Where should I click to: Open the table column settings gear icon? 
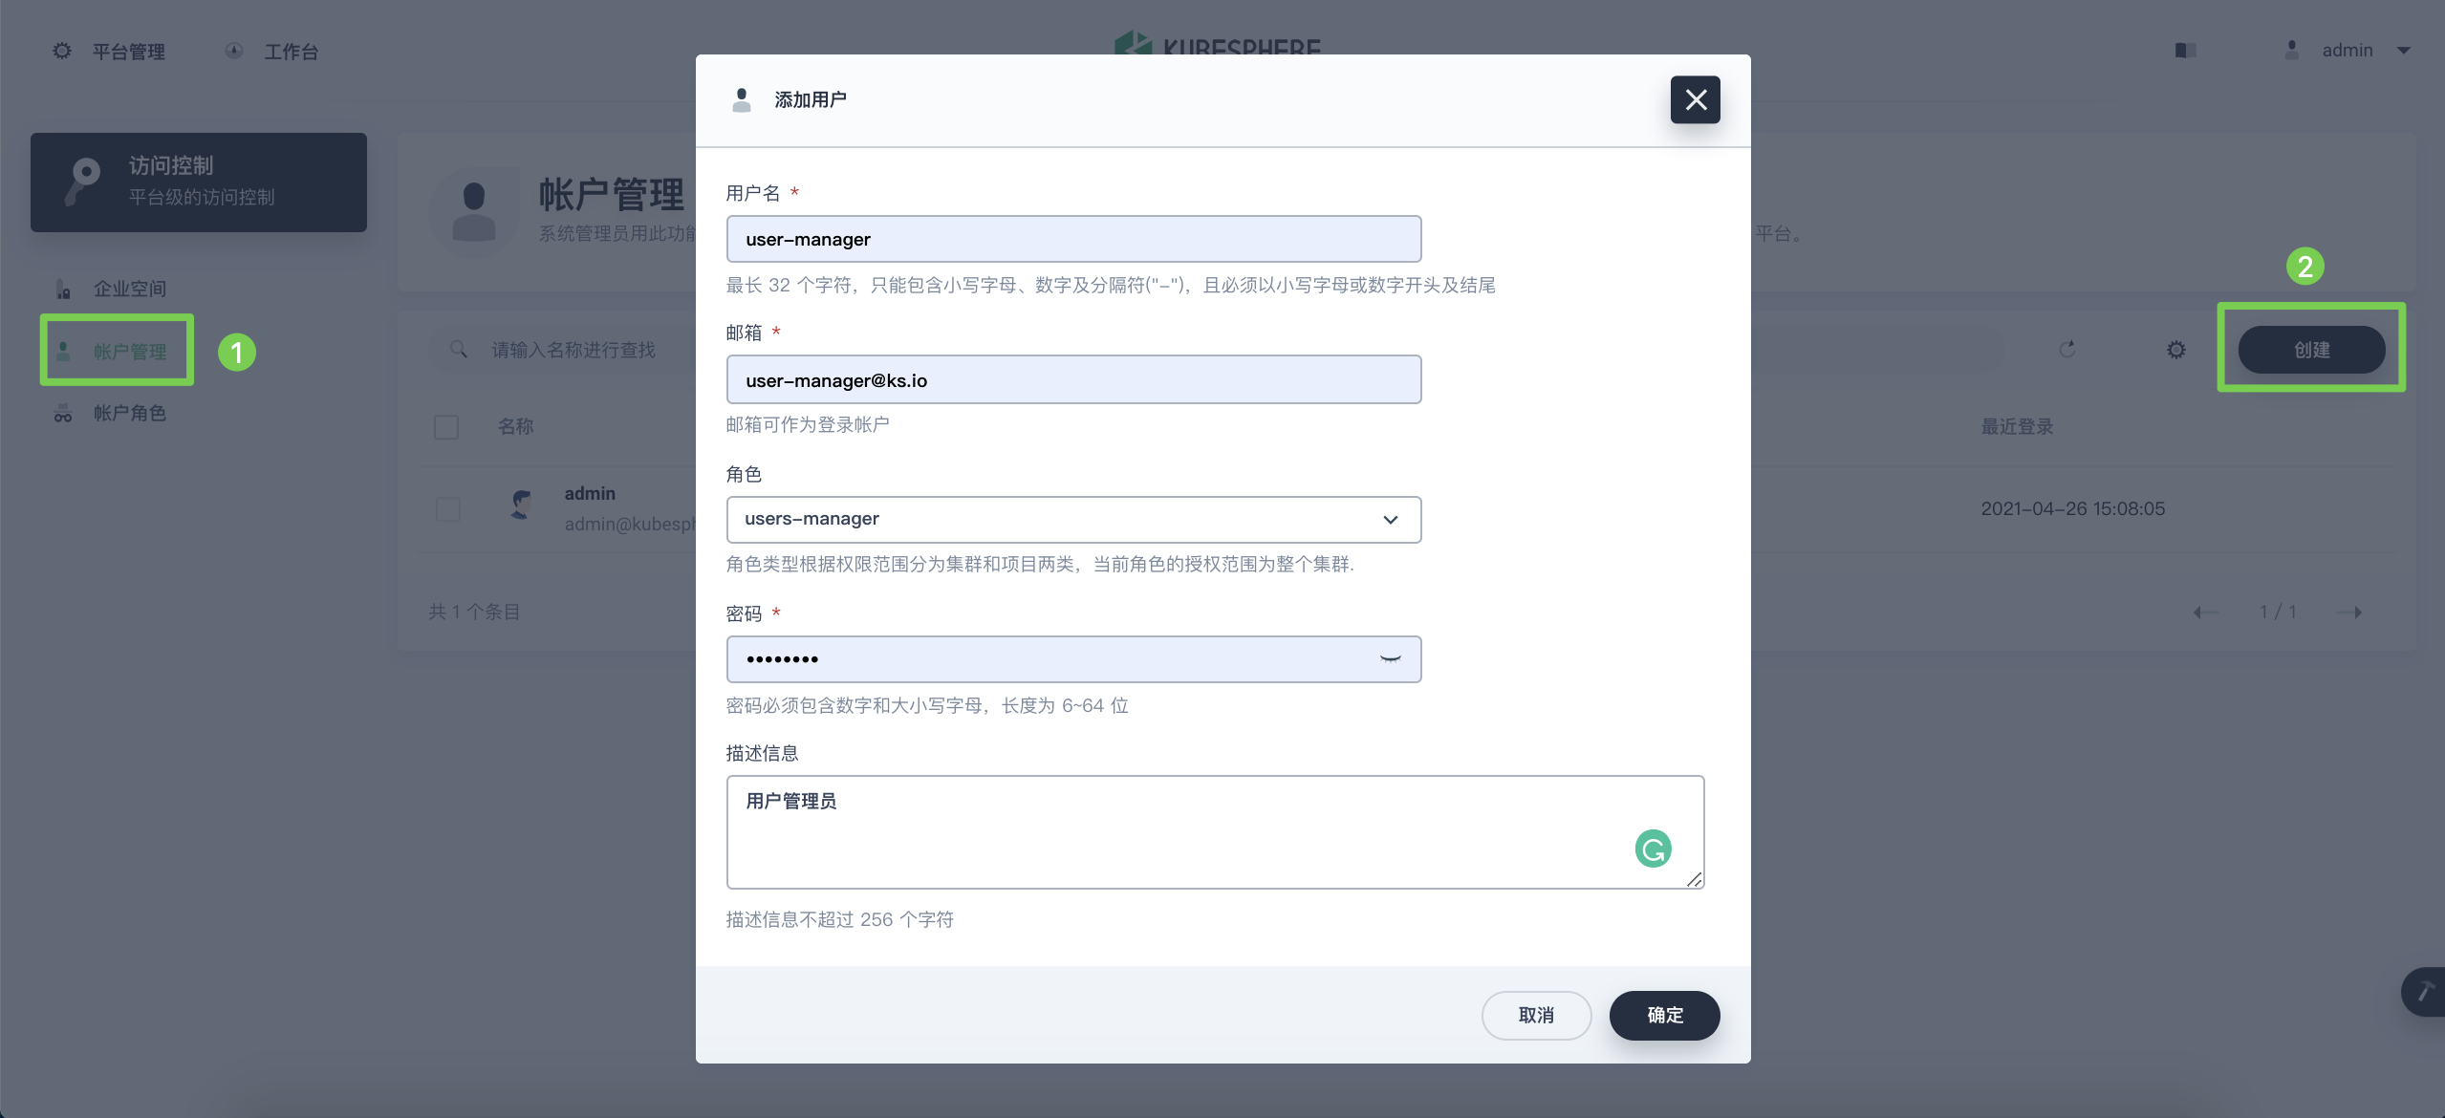(2176, 350)
